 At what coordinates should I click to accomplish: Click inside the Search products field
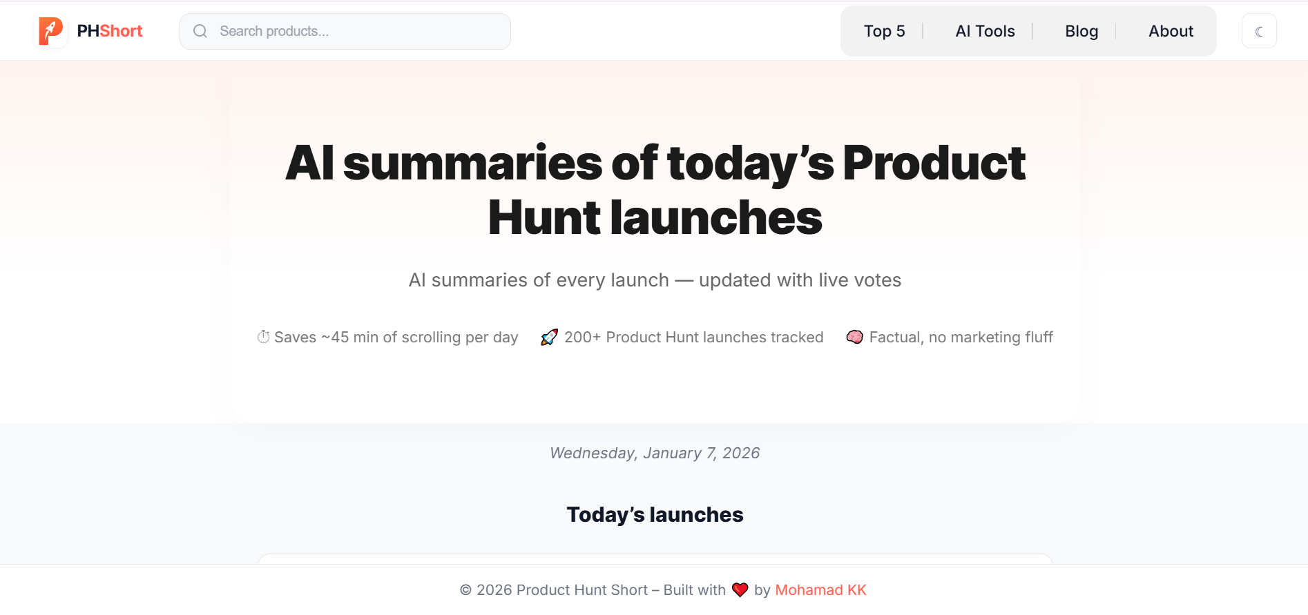(345, 30)
